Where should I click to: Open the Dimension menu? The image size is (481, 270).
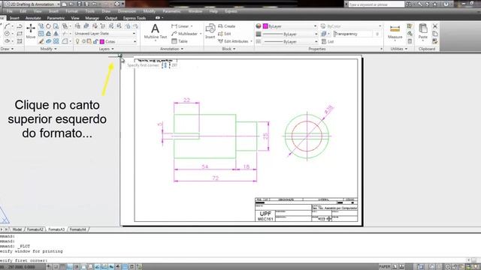point(127,11)
